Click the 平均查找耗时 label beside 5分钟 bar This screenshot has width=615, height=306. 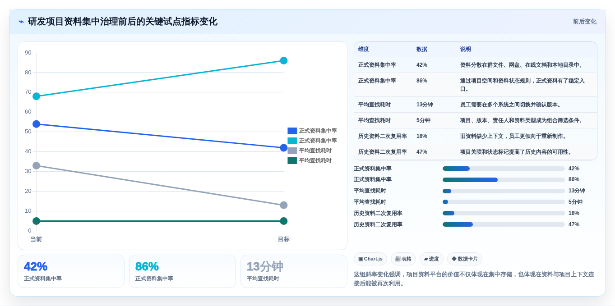click(x=370, y=202)
